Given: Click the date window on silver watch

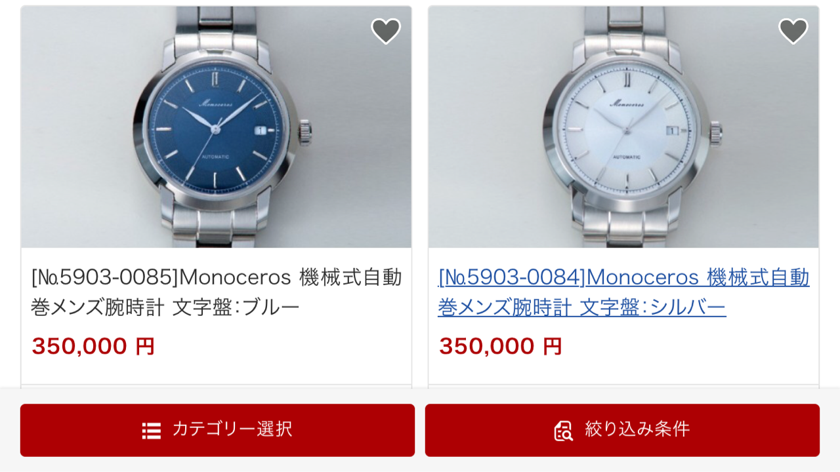Looking at the screenshot, I should click(x=671, y=130).
